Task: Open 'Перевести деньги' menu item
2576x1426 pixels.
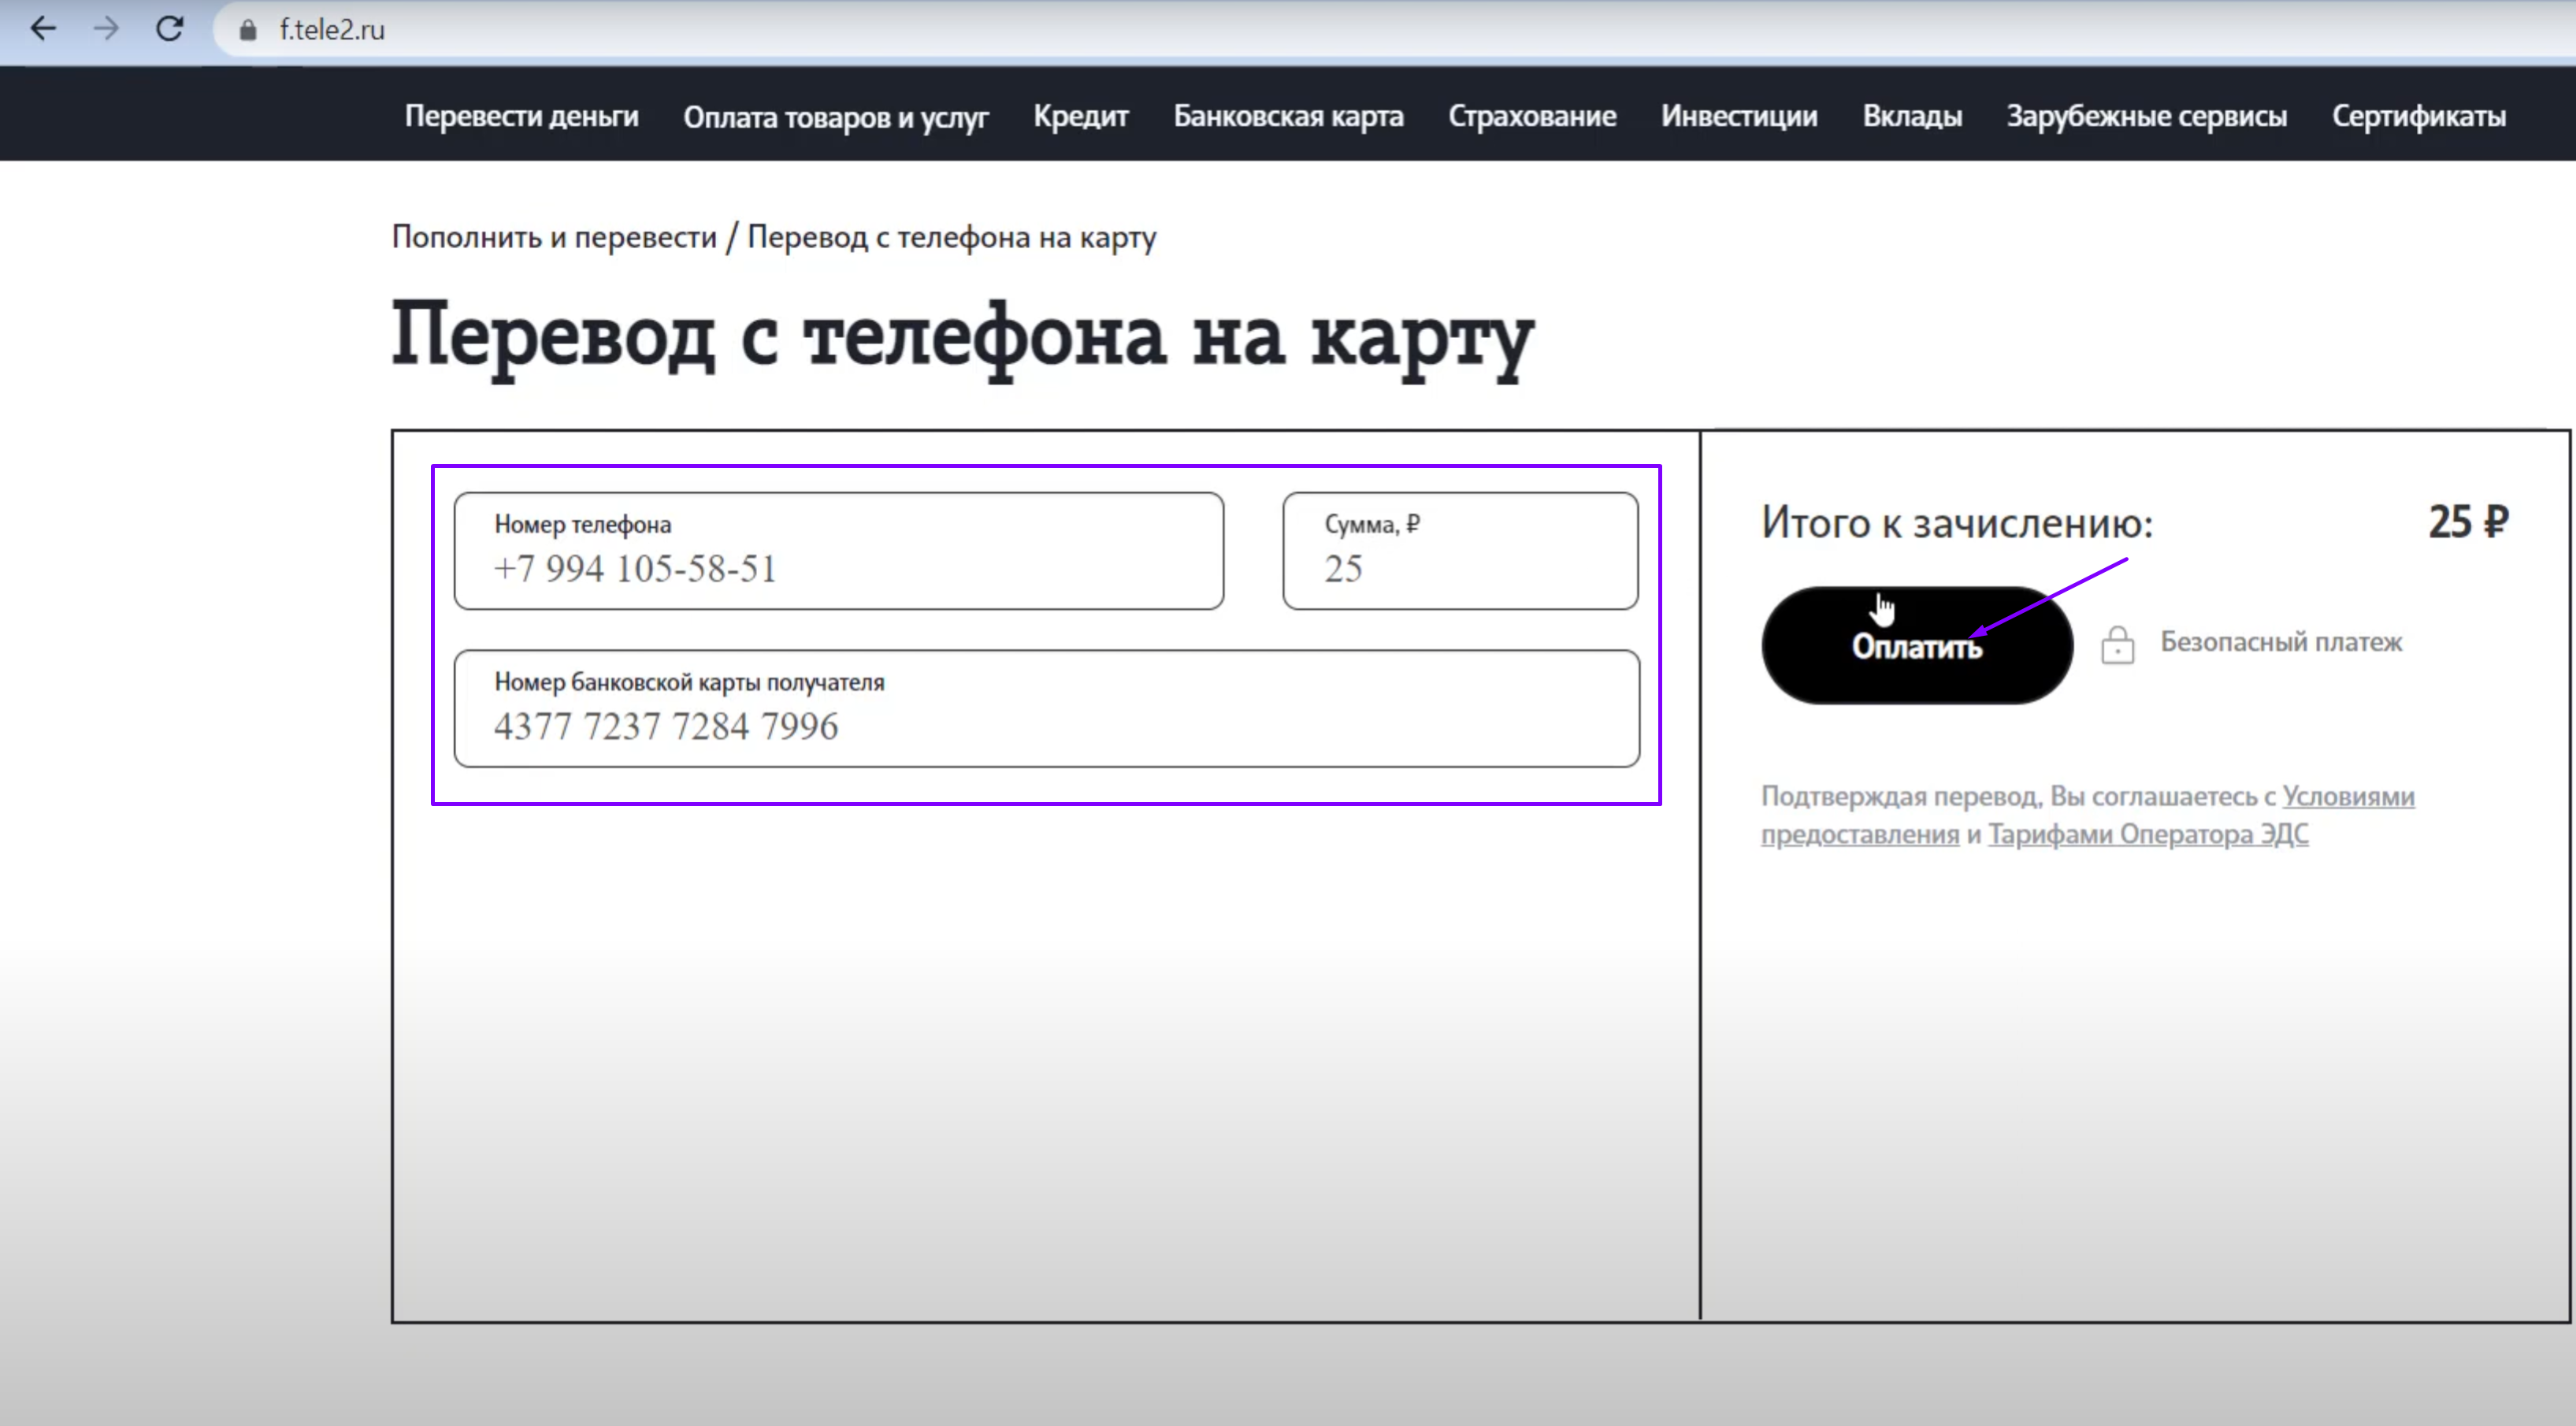Action: (x=522, y=114)
